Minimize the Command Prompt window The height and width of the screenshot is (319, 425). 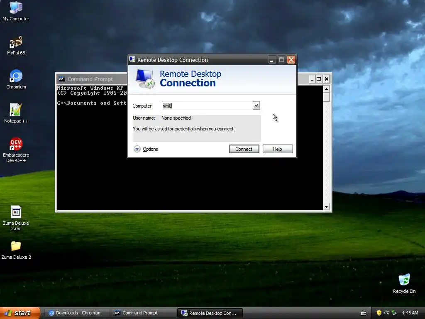click(312, 79)
